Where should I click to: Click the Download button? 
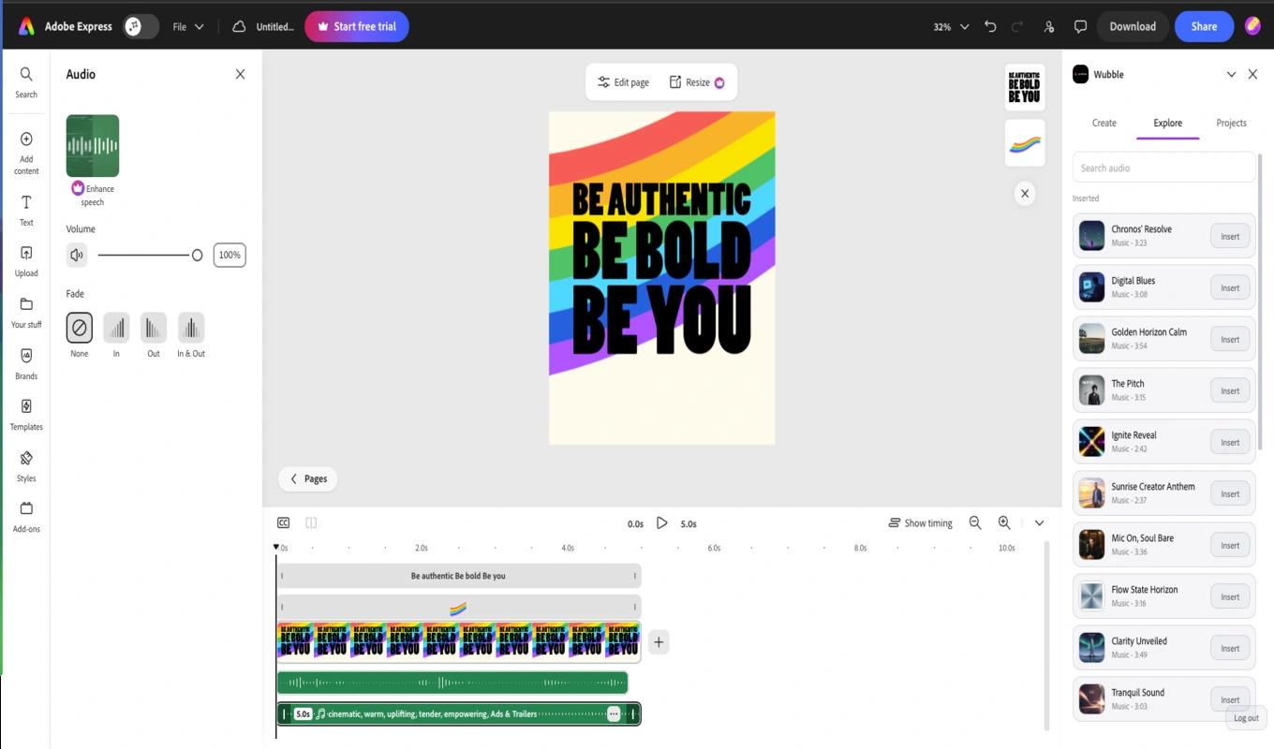tap(1133, 26)
